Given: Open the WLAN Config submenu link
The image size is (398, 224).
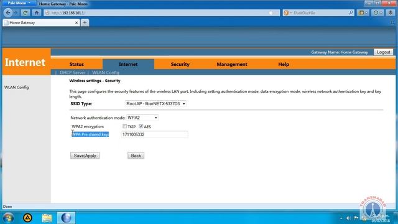Looking at the screenshot, I should (x=106, y=72).
